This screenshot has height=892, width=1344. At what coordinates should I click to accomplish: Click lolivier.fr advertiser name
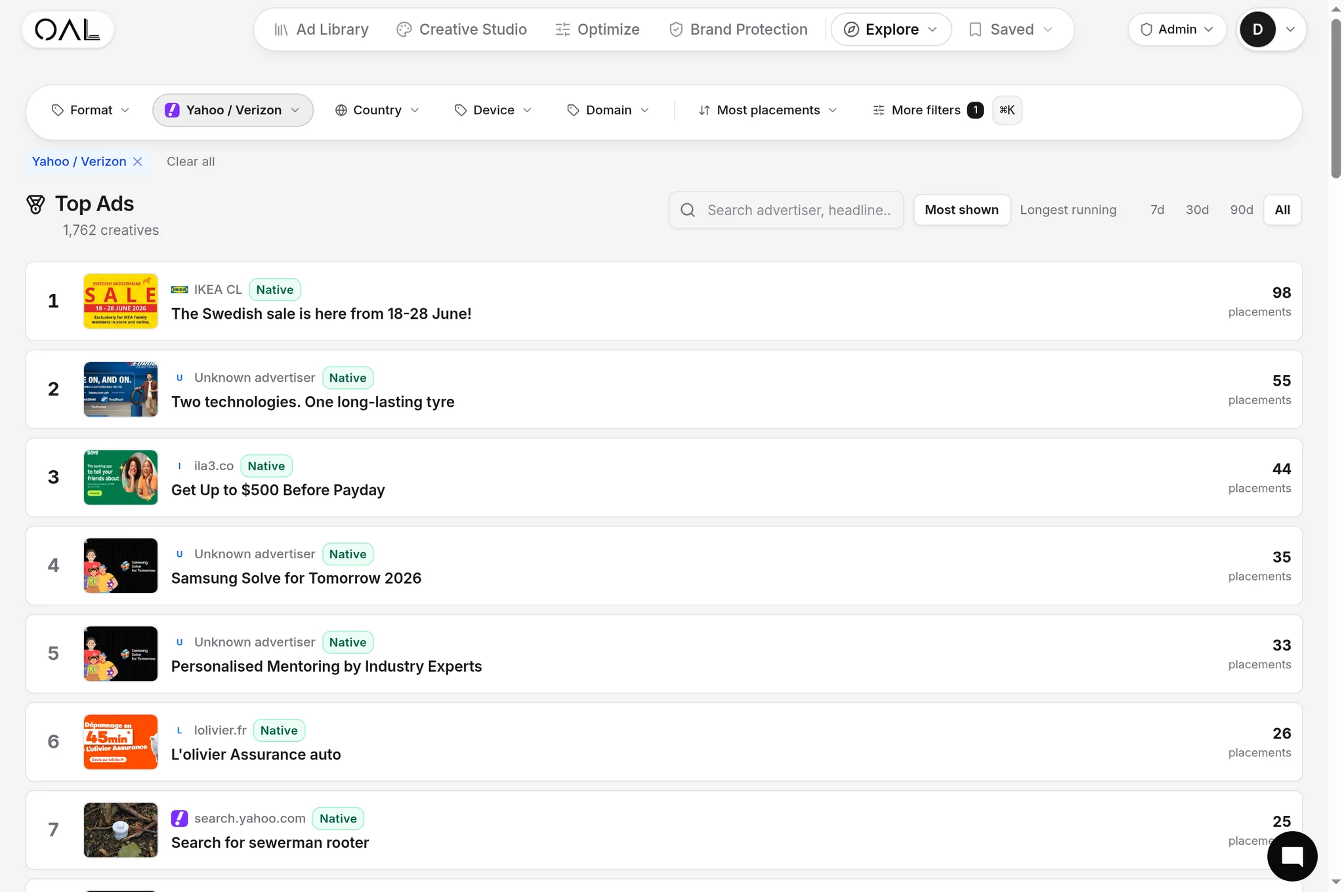pyautogui.click(x=220, y=730)
